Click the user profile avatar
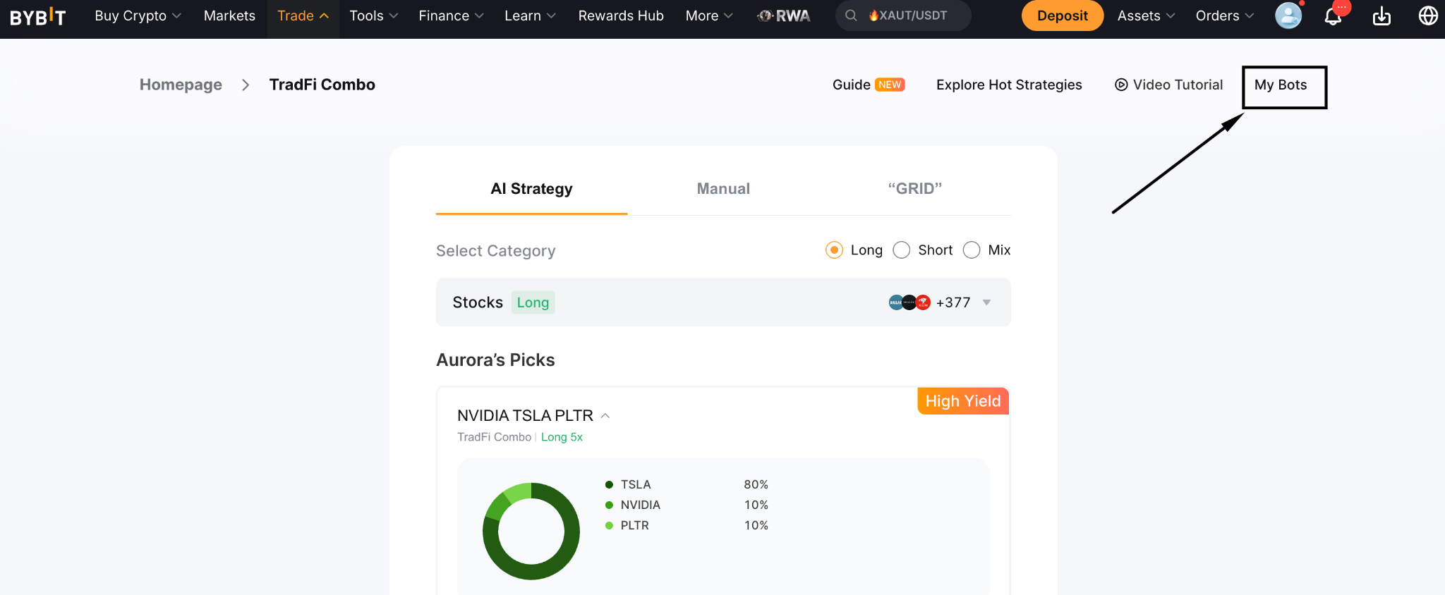The image size is (1445, 595). click(x=1288, y=16)
